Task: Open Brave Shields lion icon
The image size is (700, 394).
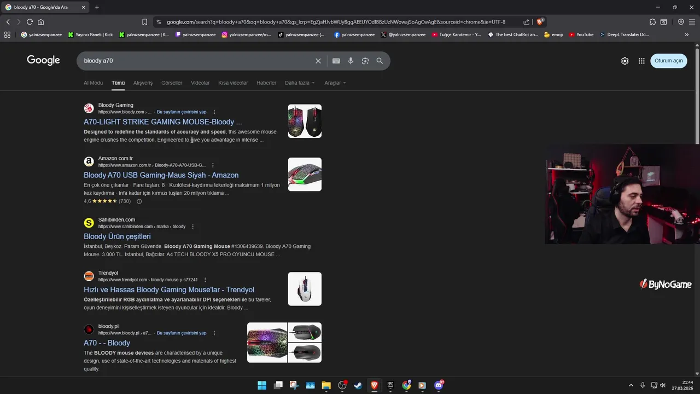Action: point(540,22)
